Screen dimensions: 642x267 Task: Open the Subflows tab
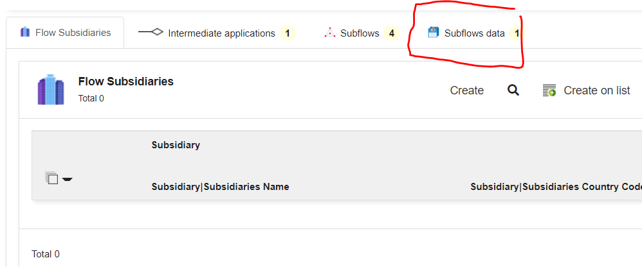(x=362, y=33)
